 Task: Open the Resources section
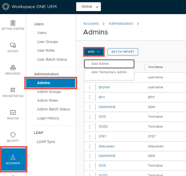13,70
